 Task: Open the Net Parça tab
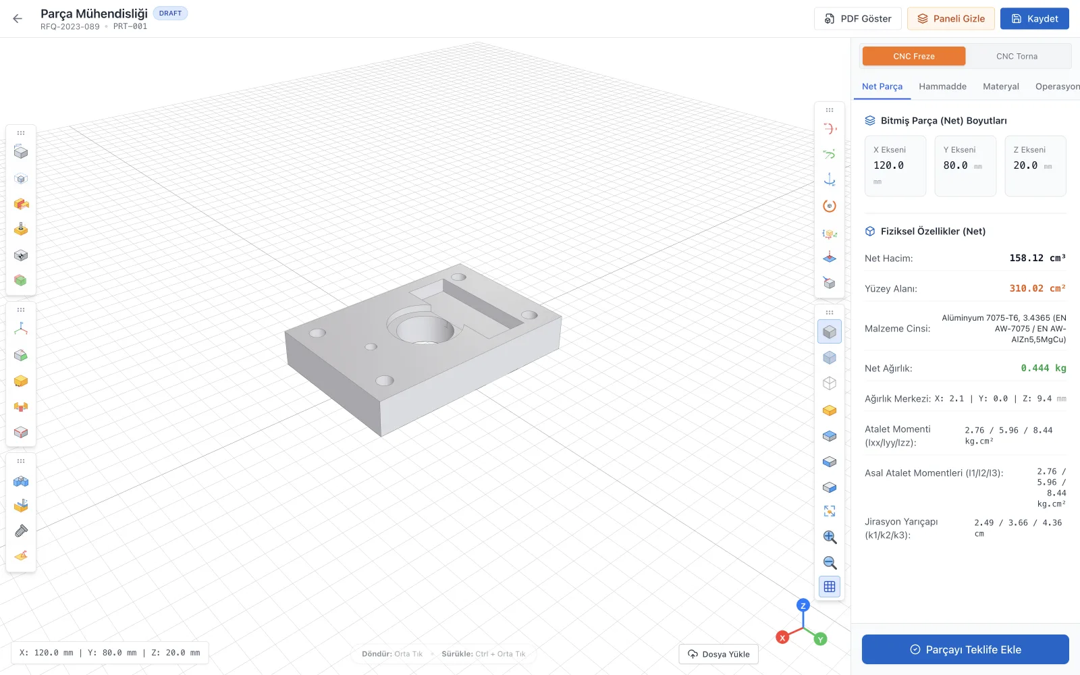point(882,86)
